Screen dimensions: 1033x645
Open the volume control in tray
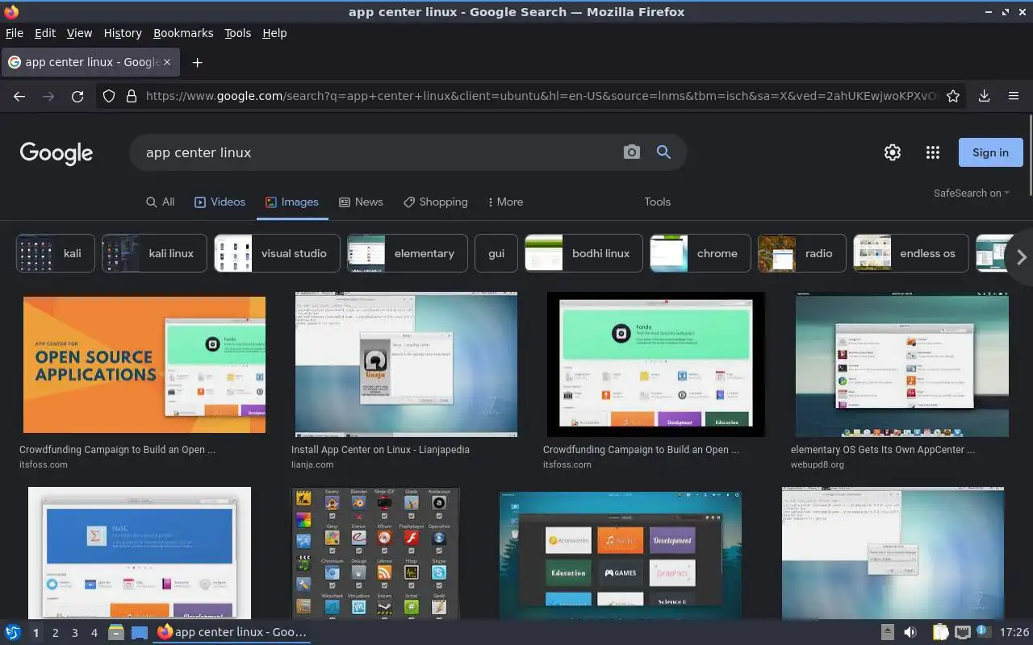pos(910,632)
